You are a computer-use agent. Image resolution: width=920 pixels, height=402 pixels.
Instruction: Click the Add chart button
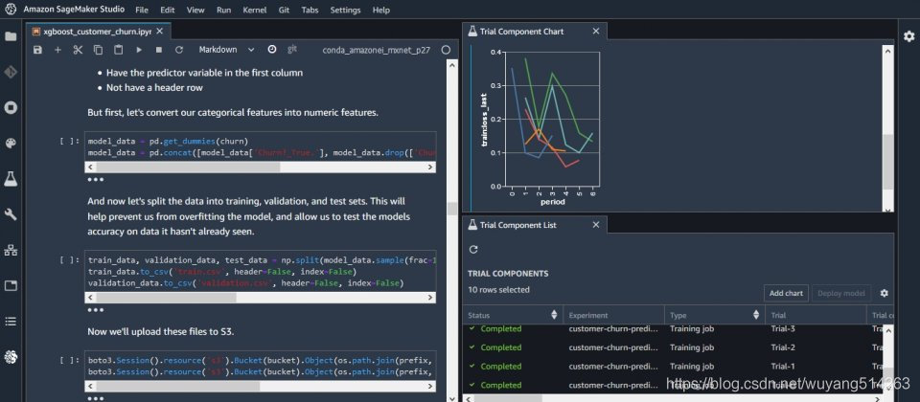pyautogui.click(x=786, y=293)
